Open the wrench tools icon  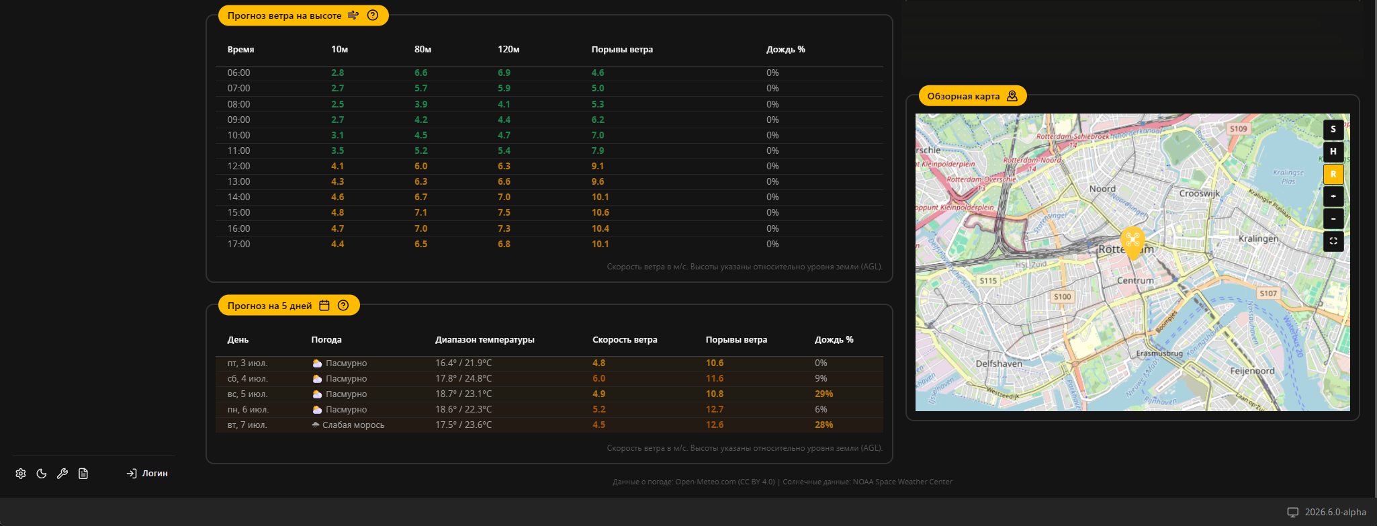pyautogui.click(x=62, y=474)
